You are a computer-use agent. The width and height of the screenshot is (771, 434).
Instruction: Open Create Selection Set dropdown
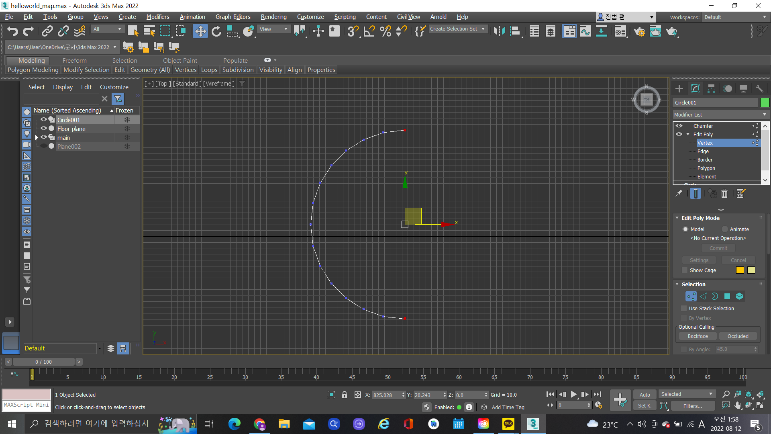coord(458,29)
